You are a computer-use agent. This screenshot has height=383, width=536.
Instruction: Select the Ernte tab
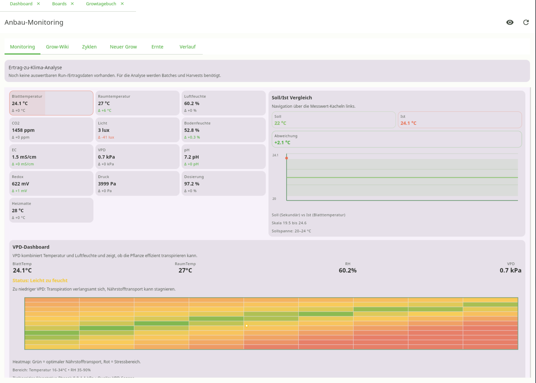click(157, 47)
